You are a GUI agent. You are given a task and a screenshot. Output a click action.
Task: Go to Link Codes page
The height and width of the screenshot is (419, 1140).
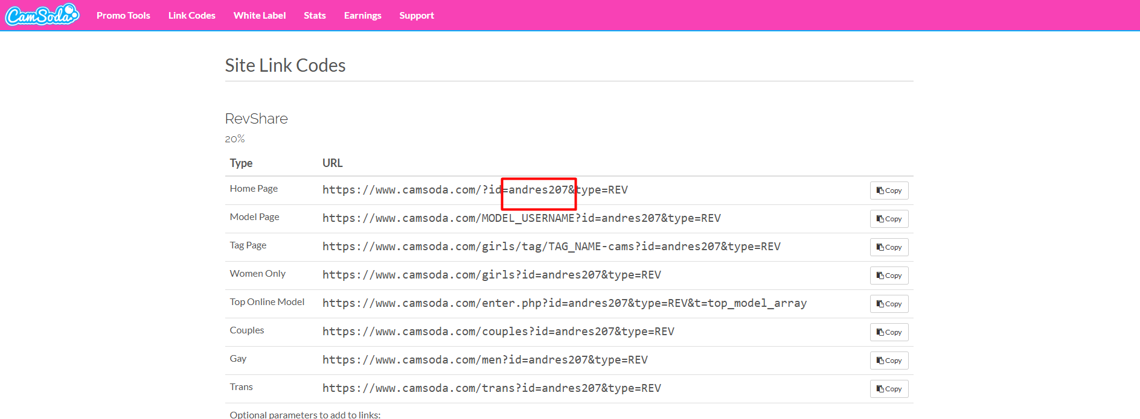pos(191,16)
